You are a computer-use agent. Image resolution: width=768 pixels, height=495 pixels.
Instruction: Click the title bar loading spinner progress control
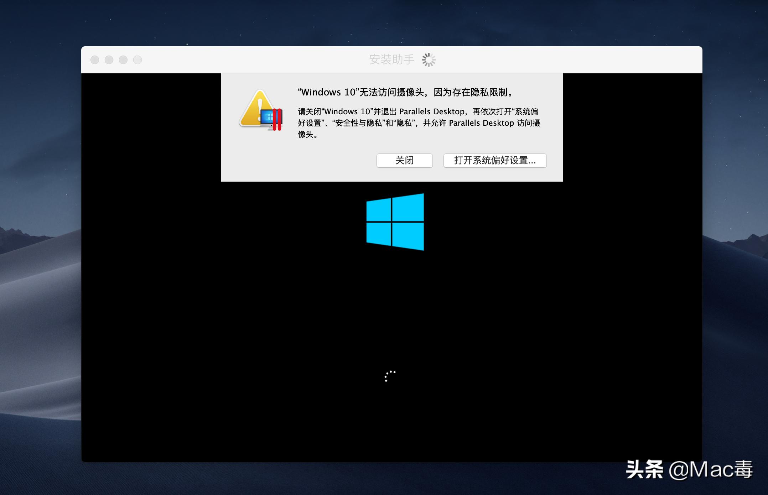point(429,60)
